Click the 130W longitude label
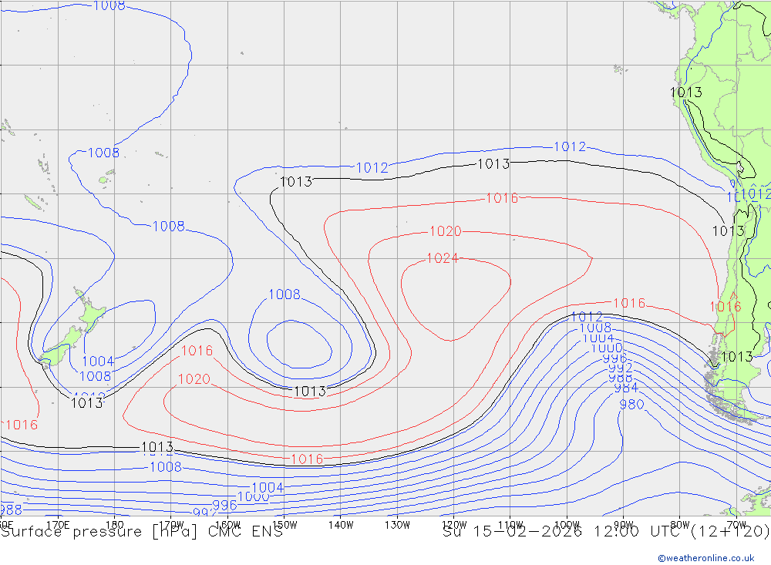The image size is (771, 565). (x=397, y=525)
